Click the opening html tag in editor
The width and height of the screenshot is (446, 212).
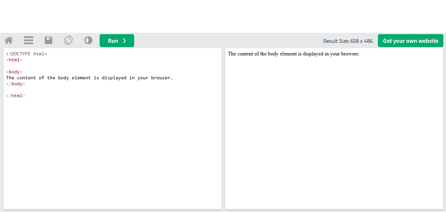coord(14,60)
